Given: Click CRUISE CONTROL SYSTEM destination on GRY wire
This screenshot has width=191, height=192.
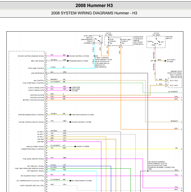Looking at the screenshot, I should tap(81, 122).
